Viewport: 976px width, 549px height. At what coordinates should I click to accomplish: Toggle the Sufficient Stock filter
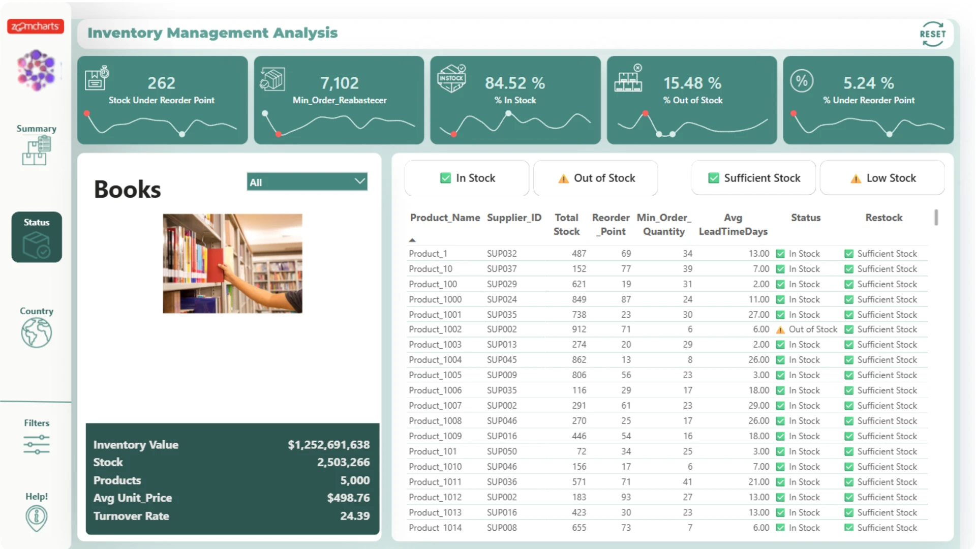pyautogui.click(x=753, y=178)
